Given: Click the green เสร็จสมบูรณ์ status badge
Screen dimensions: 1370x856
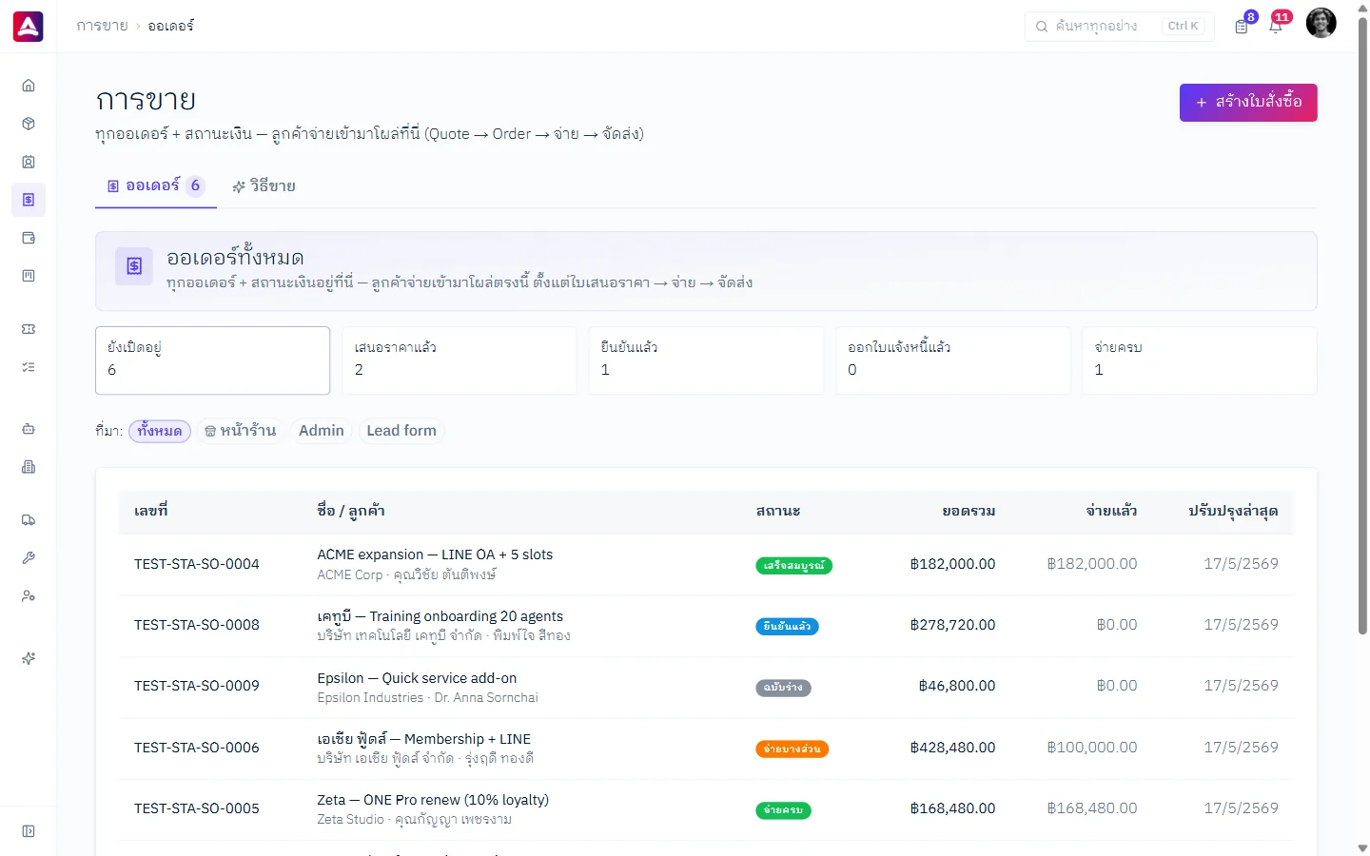Looking at the screenshot, I should (x=794, y=565).
